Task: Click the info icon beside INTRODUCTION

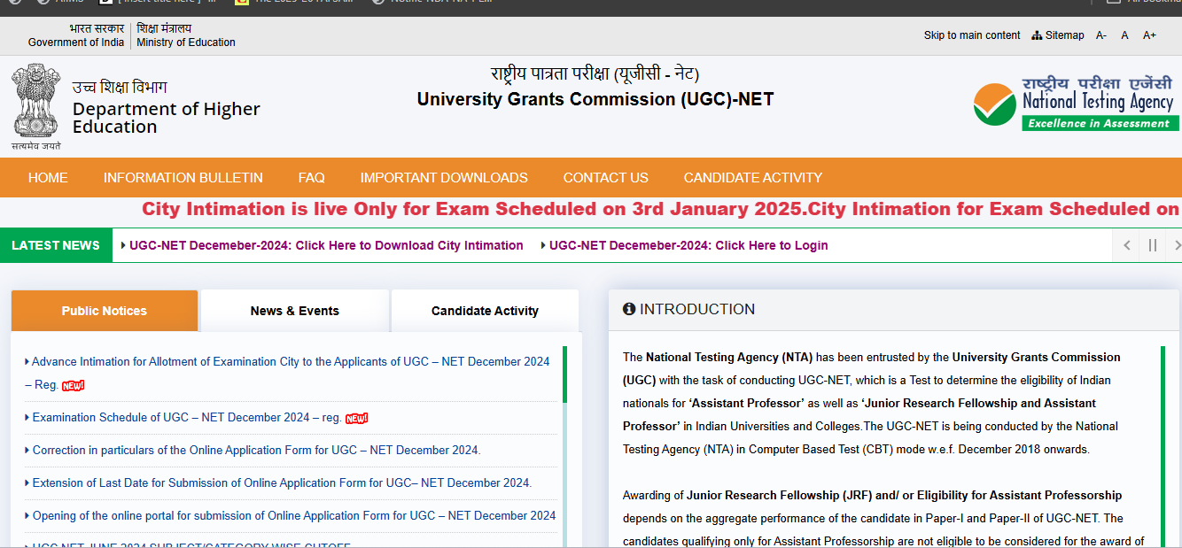Action: point(630,309)
